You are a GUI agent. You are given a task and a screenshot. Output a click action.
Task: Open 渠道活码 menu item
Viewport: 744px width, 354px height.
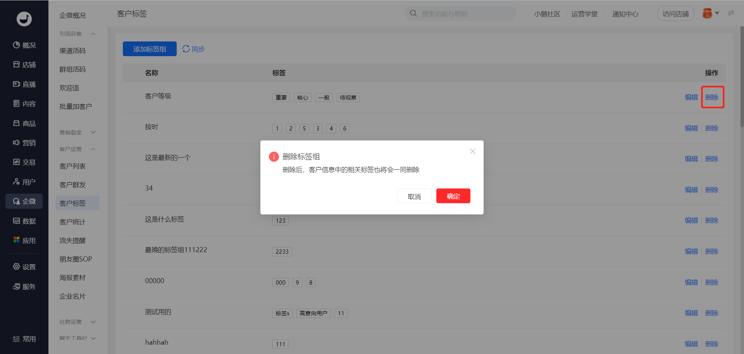tap(72, 51)
